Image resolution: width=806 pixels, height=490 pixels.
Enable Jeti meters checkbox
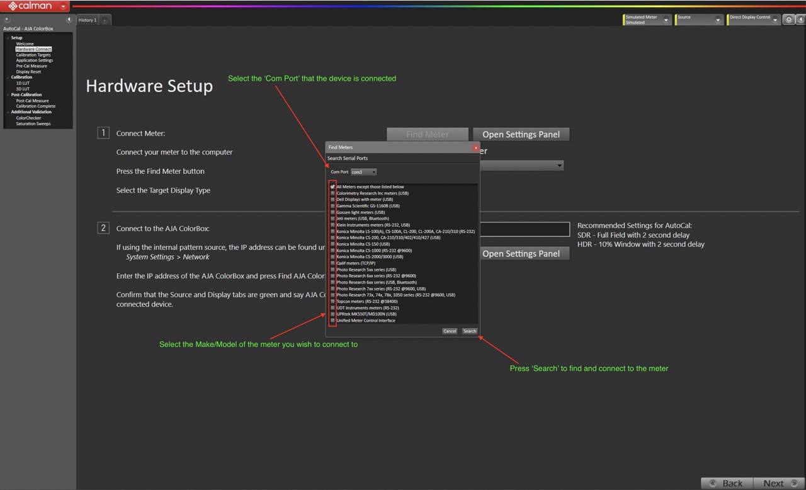point(332,219)
